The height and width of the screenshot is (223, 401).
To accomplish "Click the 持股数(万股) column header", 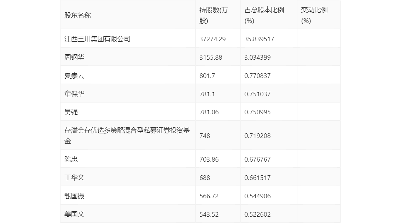I will point(214,15).
